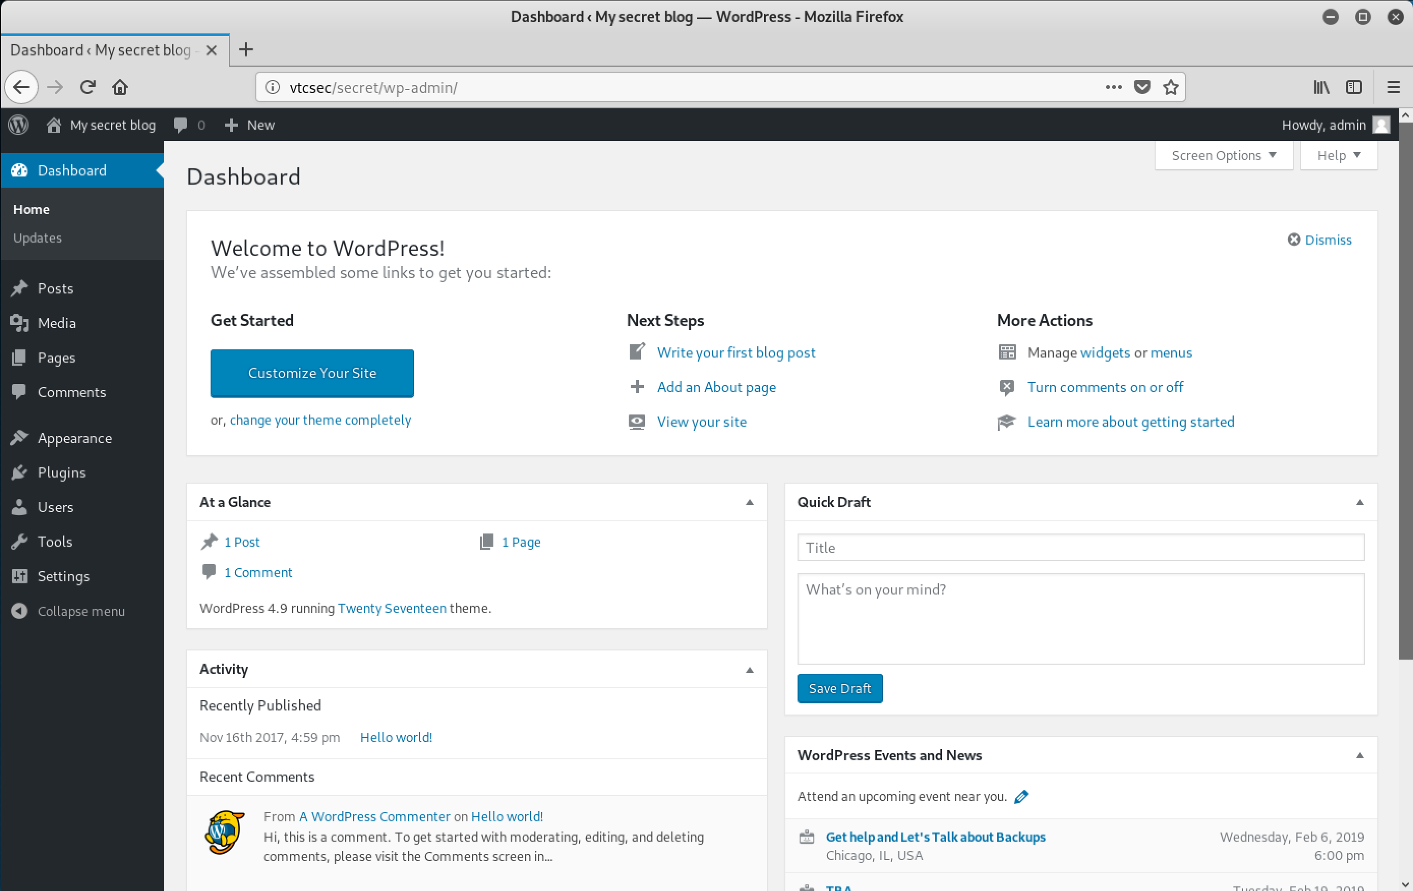Click the browser home icon

coord(120,87)
